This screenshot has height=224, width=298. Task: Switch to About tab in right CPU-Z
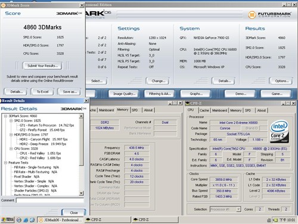click(262, 111)
